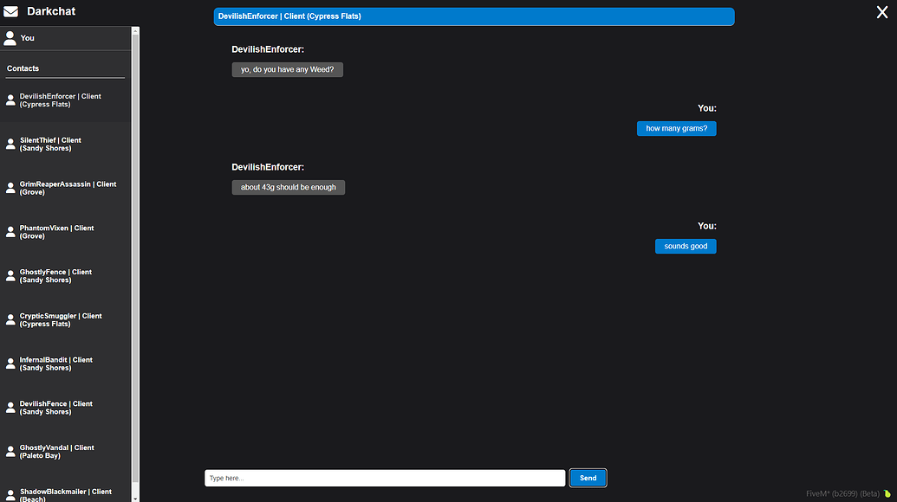The width and height of the screenshot is (897, 502).
Task: Click the 'You' profile name
Action: click(28, 38)
